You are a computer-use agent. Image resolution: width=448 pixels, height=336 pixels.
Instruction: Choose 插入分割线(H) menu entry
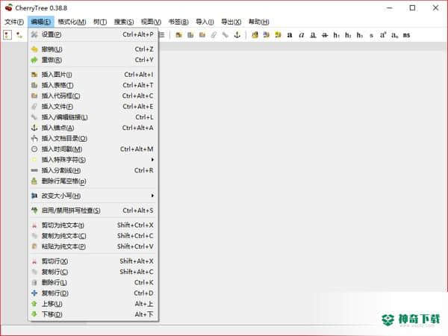click(x=93, y=170)
